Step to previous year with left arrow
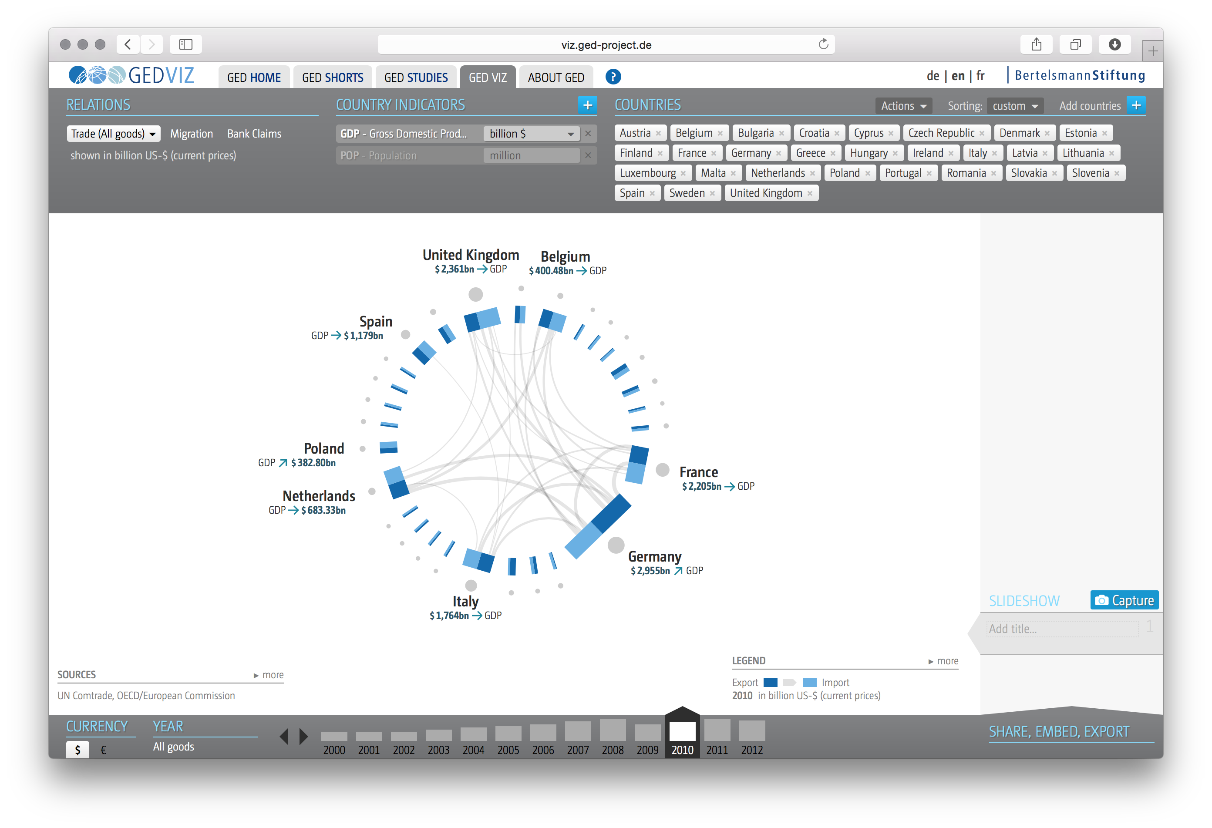The height and width of the screenshot is (828, 1212). [x=284, y=736]
